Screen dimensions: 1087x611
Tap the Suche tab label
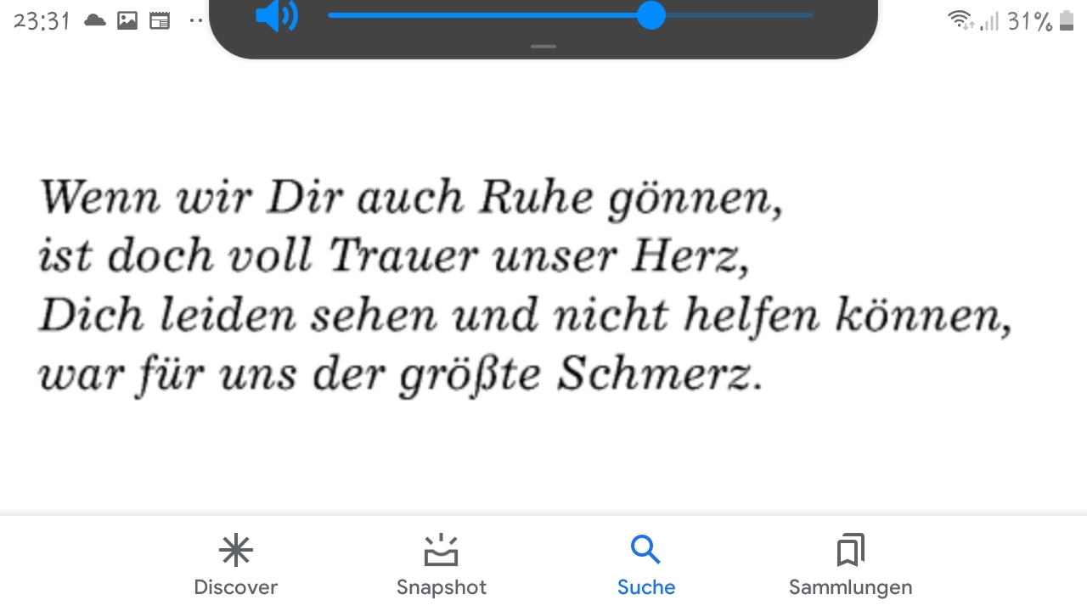coord(646,587)
